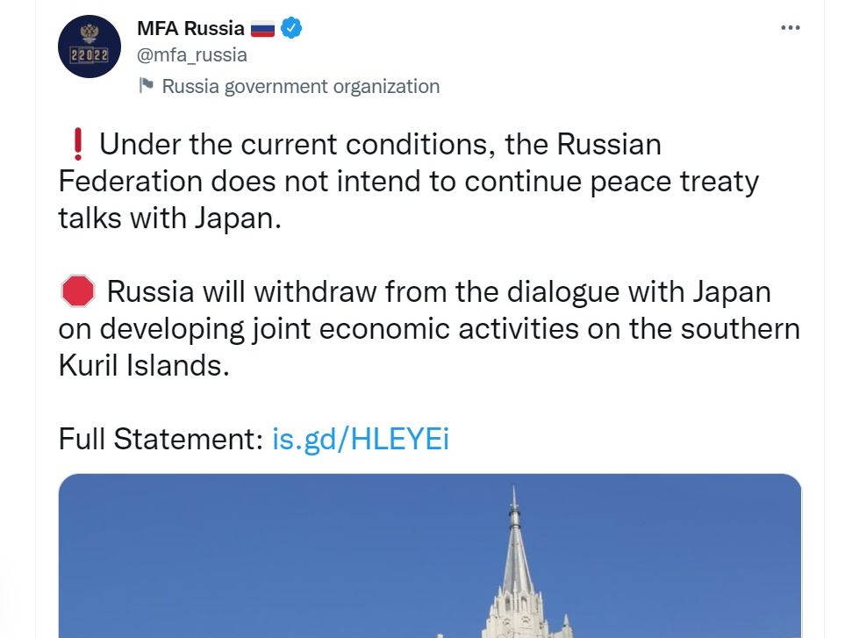This screenshot has height=638, width=845.
Task: Click the building spire in the photo
Action: point(514,544)
